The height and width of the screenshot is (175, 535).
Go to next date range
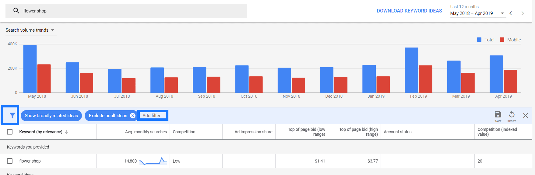[x=523, y=13]
